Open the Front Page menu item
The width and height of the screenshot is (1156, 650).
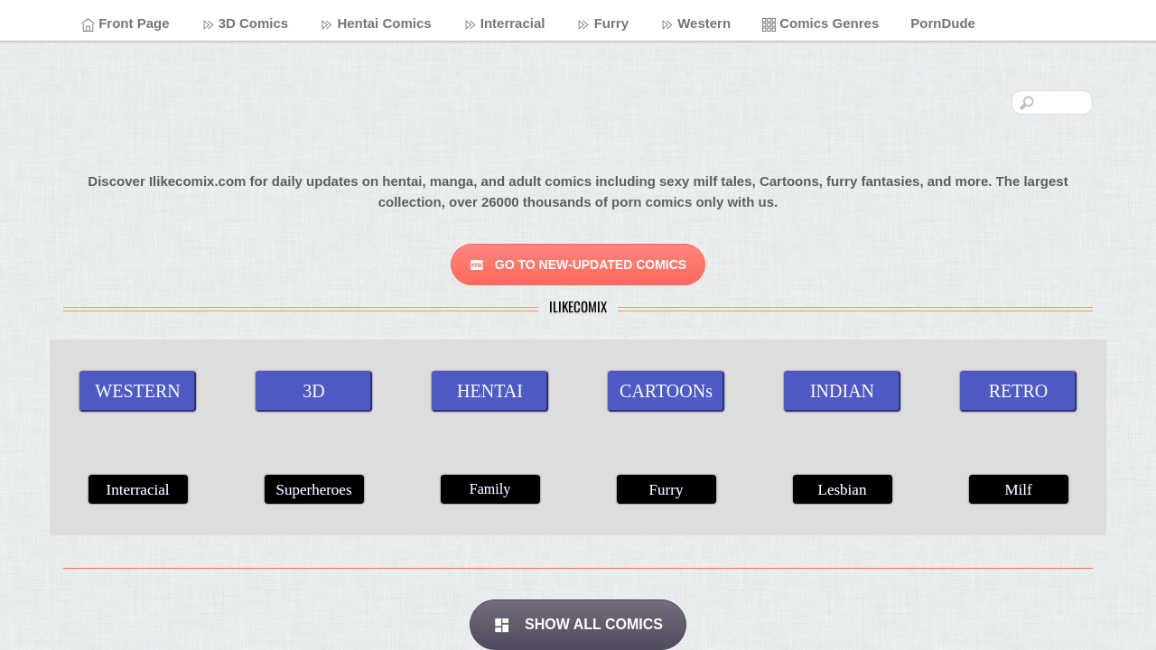point(126,23)
